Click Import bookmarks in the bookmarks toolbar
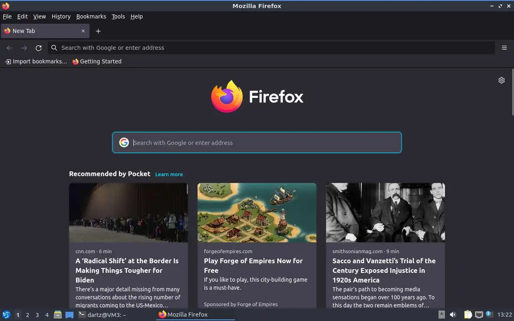The height and width of the screenshot is (321, 514). pyautogui.click(x=36, y=61)
